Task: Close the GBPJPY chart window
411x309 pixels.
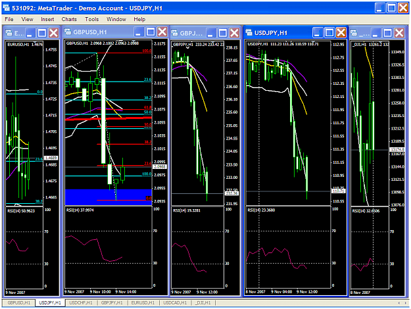Action: click(235, 33)
